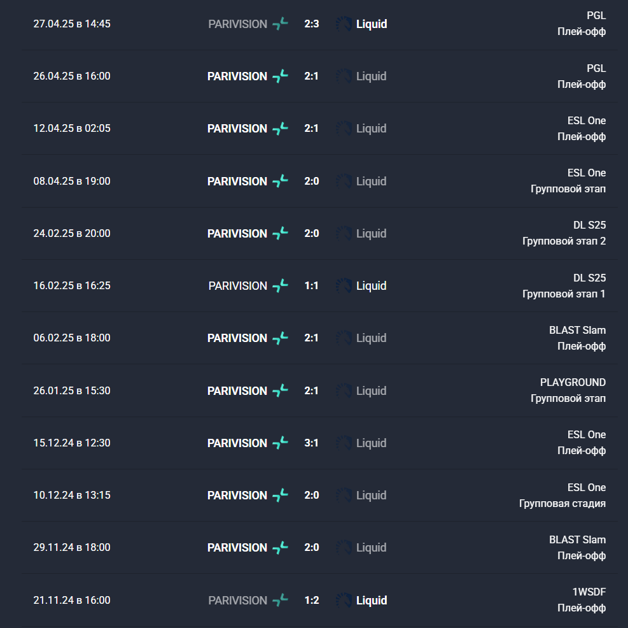Click PARIVISION logo in 27.04.25 match
Image resolution: width=628 pixels, height=628 pixels.
pyautogui.click(x=280, y=24)
